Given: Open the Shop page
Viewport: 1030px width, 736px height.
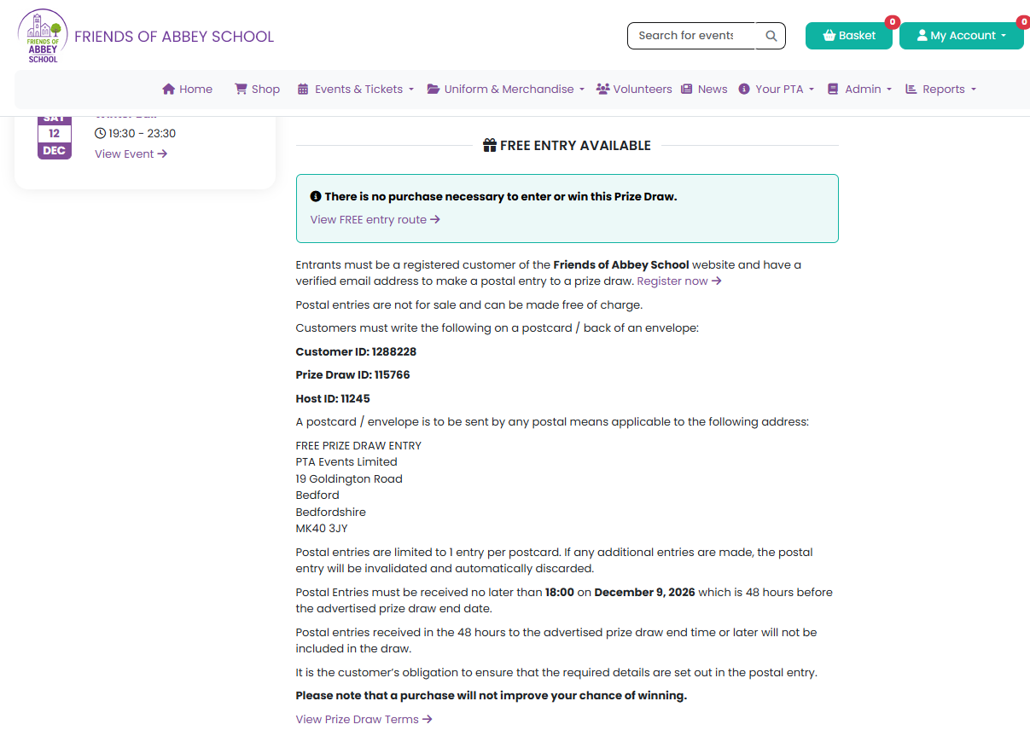Looking at the screenshot, I should (x=257, y=89).
